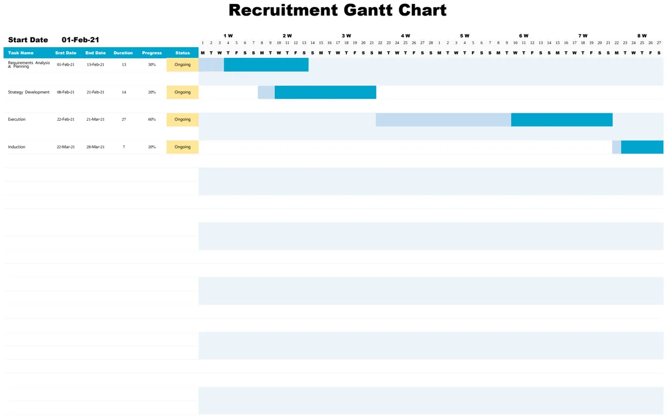Click the 2 W week label
The width and height of the screenshot is (667, 418).
tap(287, 36)
